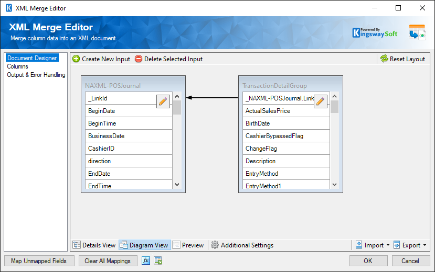Click Clear All Mappings button
The image size is (435, 272).
point(108,261)
